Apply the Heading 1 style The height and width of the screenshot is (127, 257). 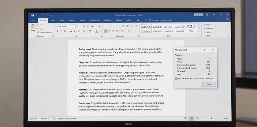tap(169, 28)
